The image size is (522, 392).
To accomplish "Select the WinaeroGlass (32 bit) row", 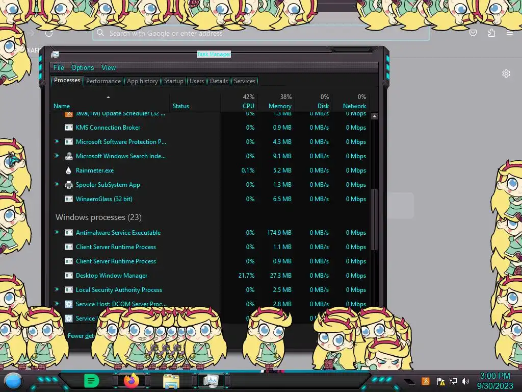I will pos(211,199).
